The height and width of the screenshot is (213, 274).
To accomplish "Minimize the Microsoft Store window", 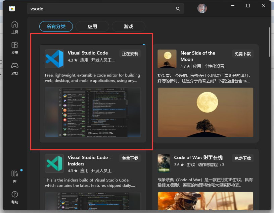I will click(x=233, y=6).
